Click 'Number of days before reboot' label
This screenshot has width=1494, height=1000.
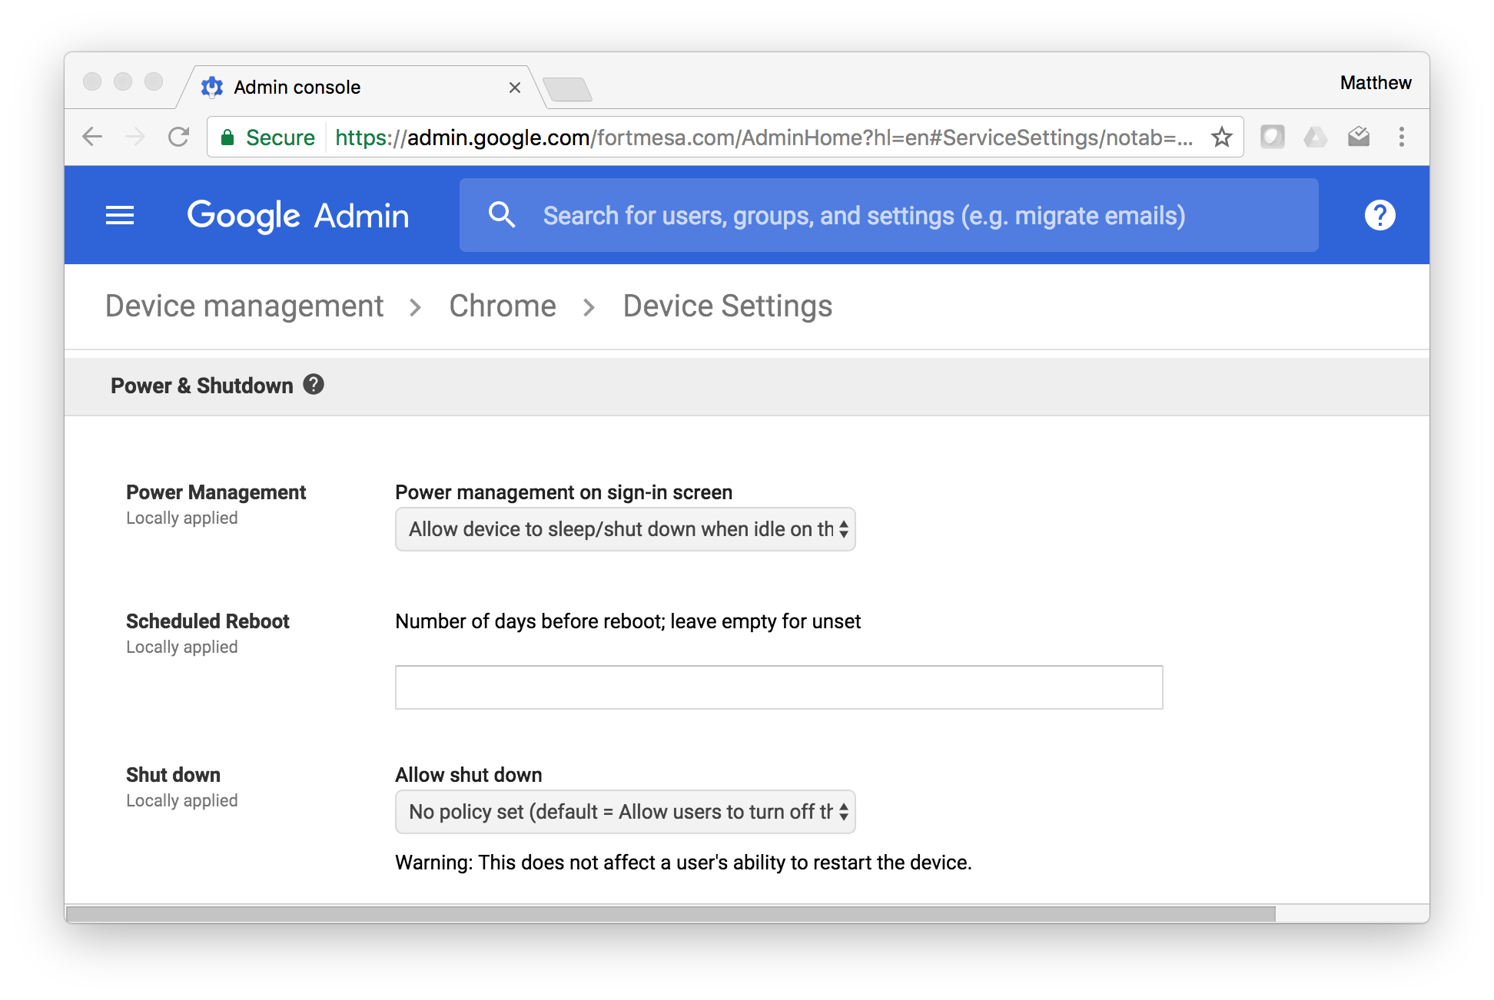click(628, 621)
